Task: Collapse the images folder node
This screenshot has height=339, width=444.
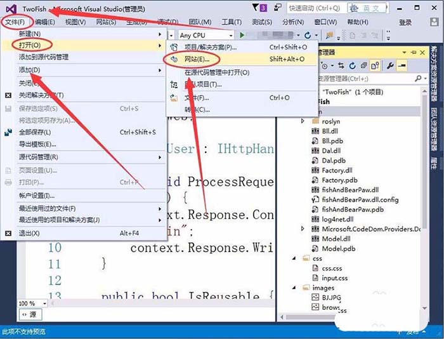Action: (x=294, y=288)
